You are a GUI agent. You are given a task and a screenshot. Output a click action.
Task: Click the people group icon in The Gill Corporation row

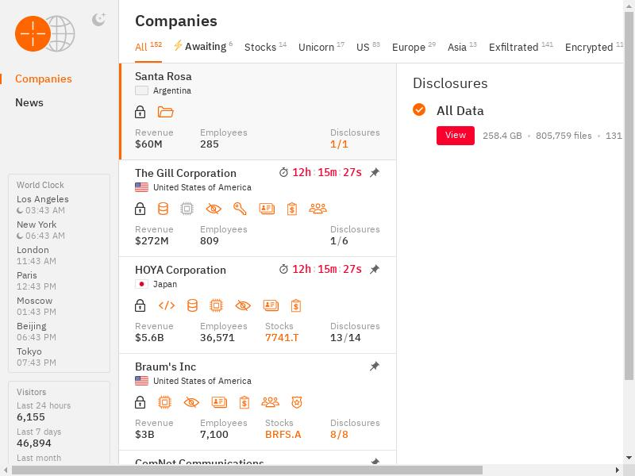tap(318, 209)
